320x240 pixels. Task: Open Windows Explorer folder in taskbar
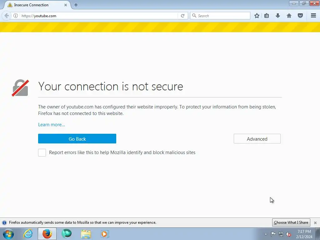click(86, 234)
